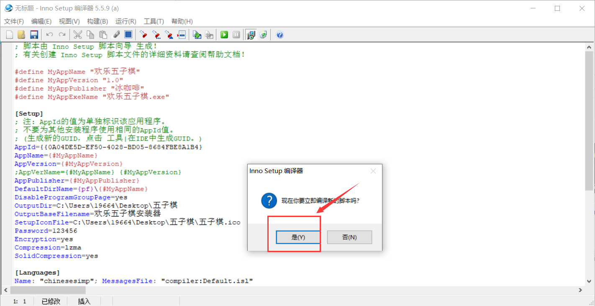Image resolution: width=595 pixels, height=306 pixels.
Task: Click the AppPublisher line
Action: [x=77, y=181]
